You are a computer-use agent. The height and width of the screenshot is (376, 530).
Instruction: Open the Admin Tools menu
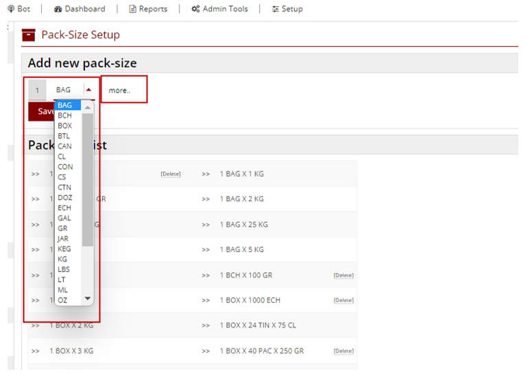(x=225, y=9)
